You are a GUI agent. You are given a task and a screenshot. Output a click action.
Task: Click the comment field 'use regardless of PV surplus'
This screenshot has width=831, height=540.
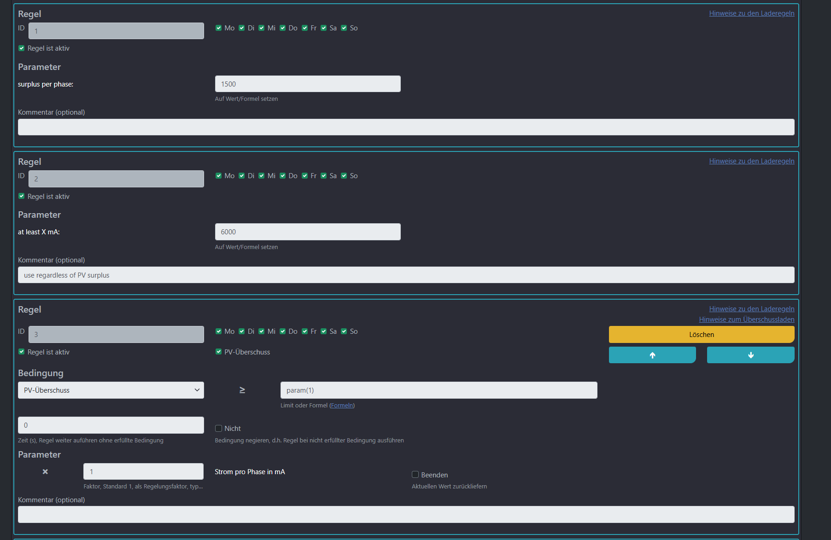[406, 275]
